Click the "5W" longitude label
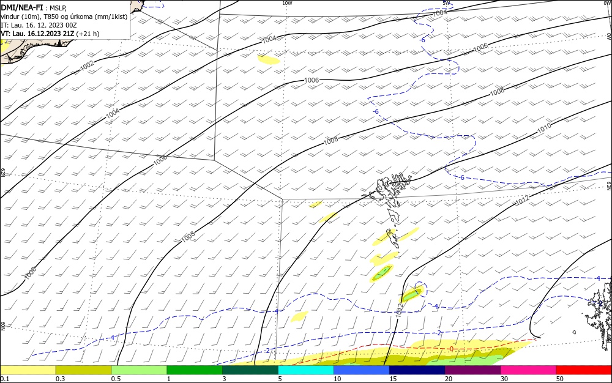Image resolution: width=612 pixels, height=383 pixels. (447, 3)
